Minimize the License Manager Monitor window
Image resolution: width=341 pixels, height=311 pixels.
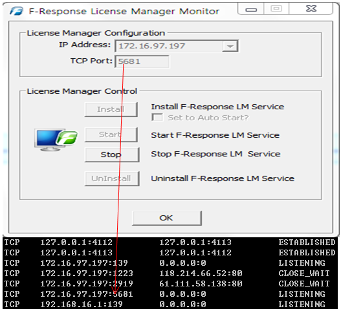(251, 9)
